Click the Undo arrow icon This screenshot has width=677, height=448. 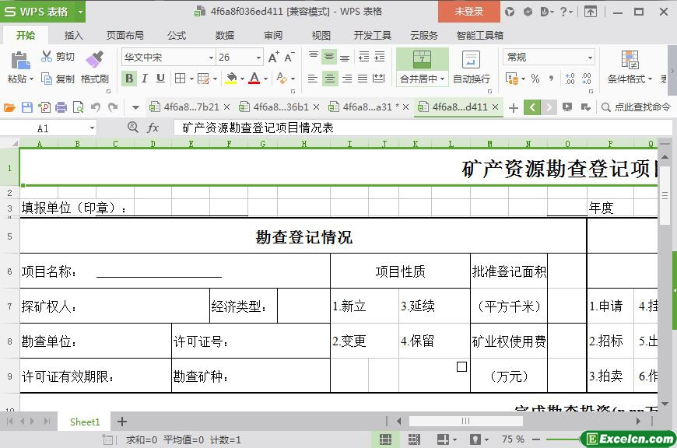point(96,107)
